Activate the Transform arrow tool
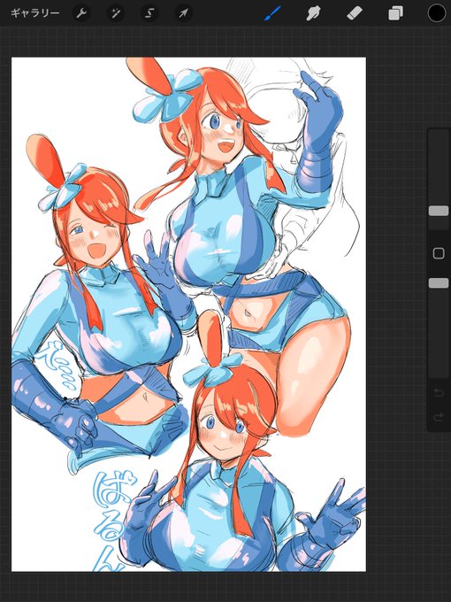This screenshot has height=602, width=451. [x=184, y=14]
